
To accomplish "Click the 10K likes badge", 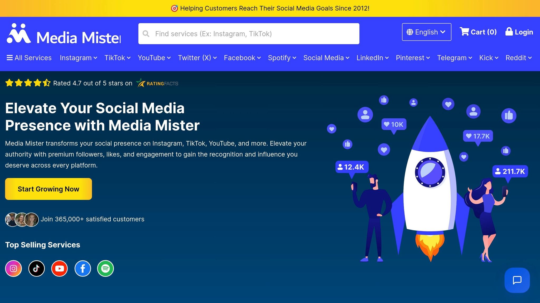I will (x=394, y=124).
